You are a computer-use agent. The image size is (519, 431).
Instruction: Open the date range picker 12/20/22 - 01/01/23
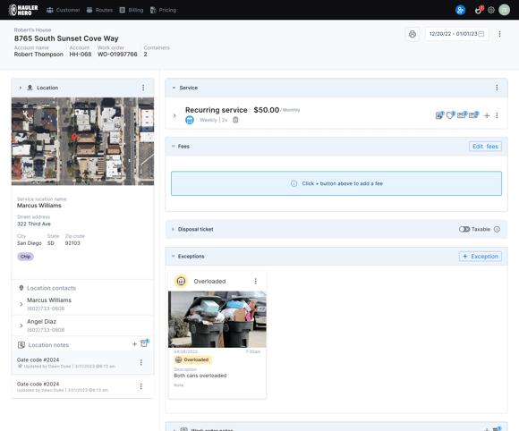point(456,34)
